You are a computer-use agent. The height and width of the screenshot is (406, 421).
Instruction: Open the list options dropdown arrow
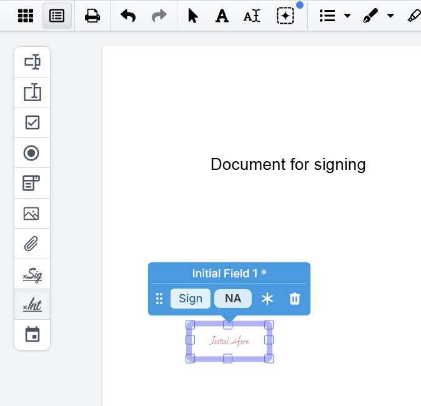tap(347, 16)
